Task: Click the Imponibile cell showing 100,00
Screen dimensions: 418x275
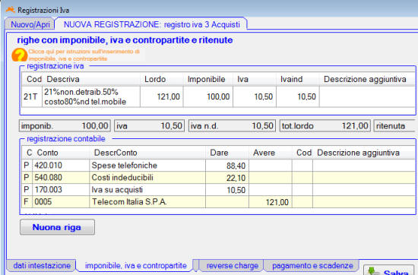Action: [208, 96]
